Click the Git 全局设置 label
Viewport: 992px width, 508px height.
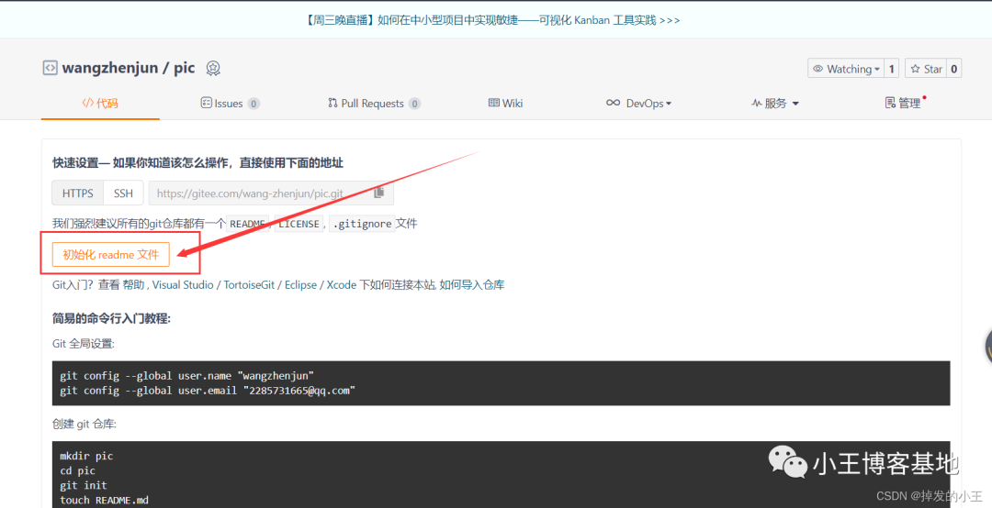[x=84, y=344]
